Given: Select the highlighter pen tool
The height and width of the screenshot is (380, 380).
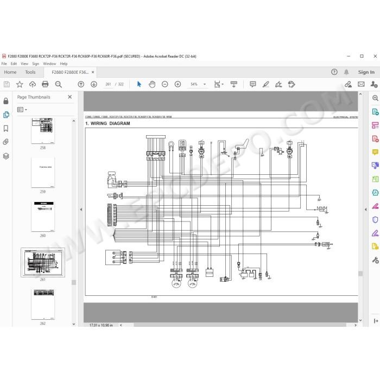Looking at the screenshot, I should click(x=266, y=84).
